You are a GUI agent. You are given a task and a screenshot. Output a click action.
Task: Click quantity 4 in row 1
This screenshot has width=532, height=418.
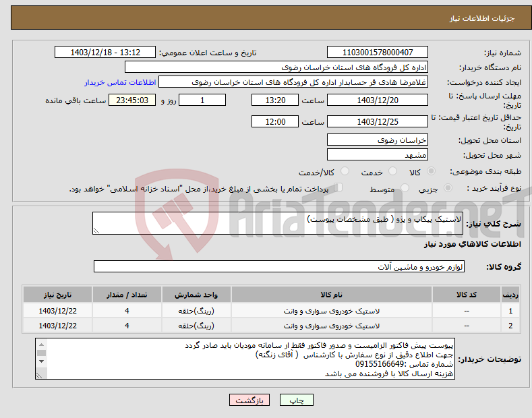coord(127,311)
